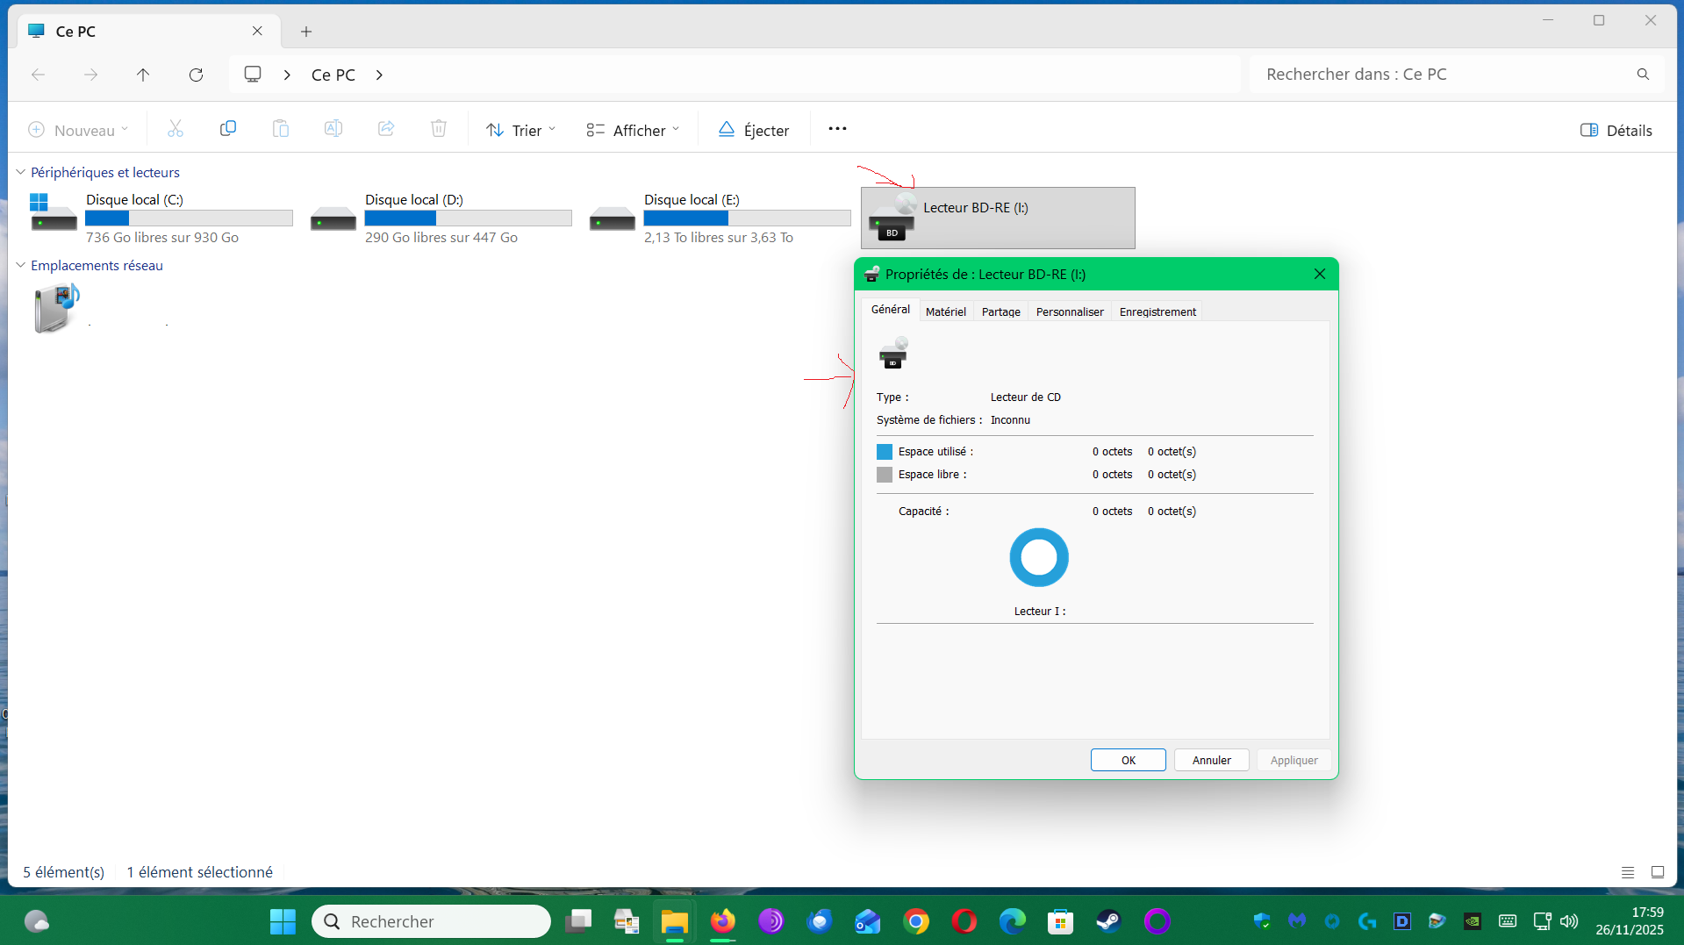Collapse Périphériques et lecteurs group
1684x945 pixels.
[x=20, y=172]
